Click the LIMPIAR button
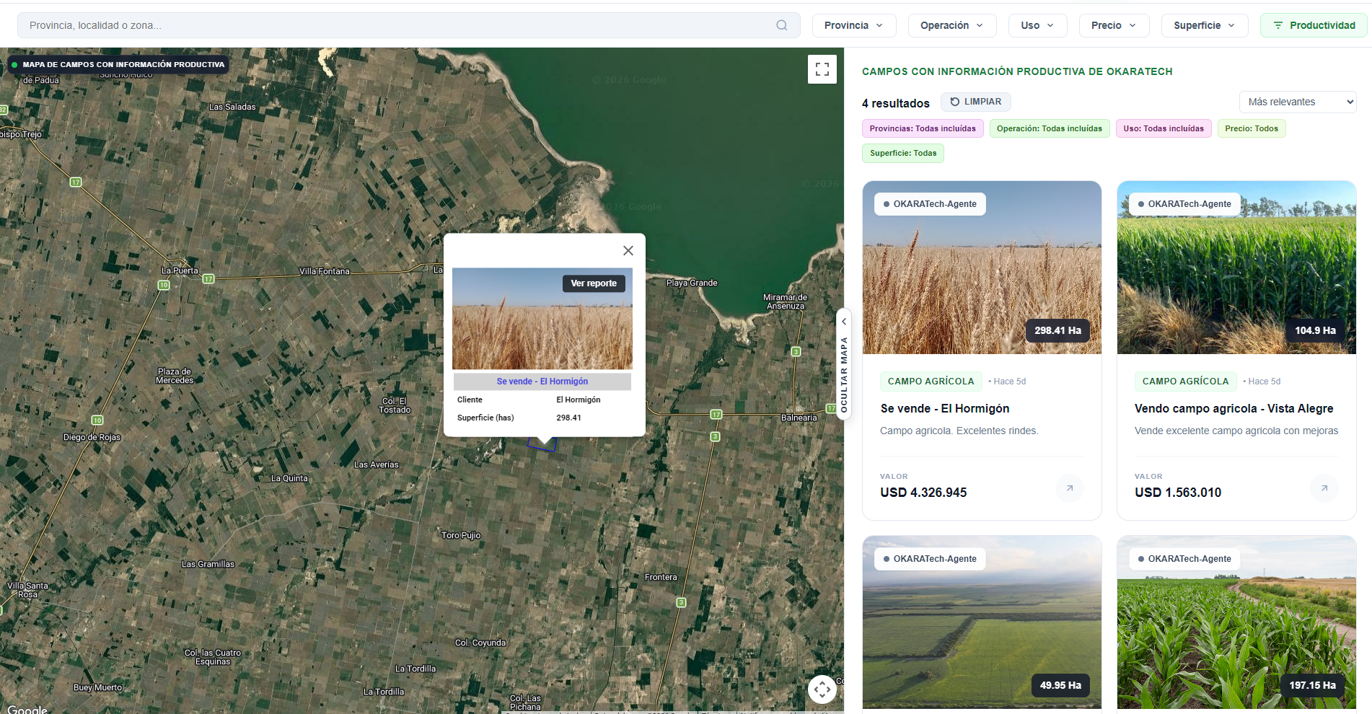Image resolution: width=1372 pixels, height=714 pixels. pos(976,102)
